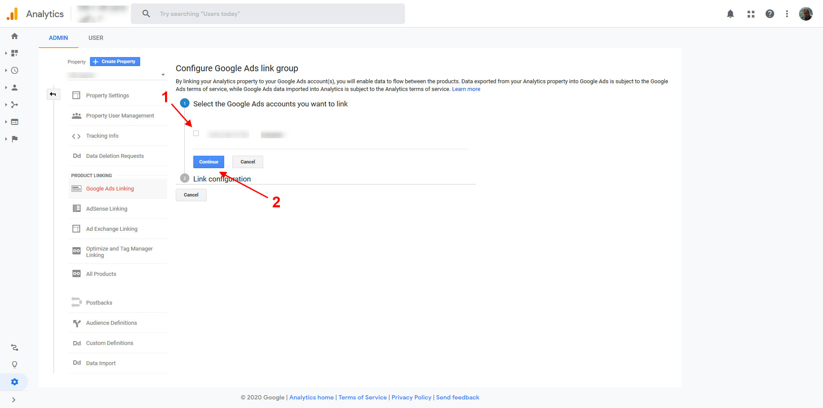Open Data Import menu item
Image resolution: width=823 pixels, height=408 pixels.
(118, 363)
